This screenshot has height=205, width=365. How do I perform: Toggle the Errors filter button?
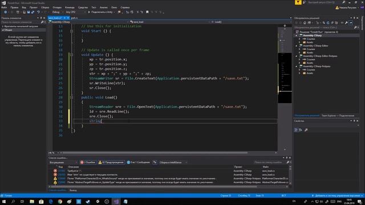click(x=88, y=162)
